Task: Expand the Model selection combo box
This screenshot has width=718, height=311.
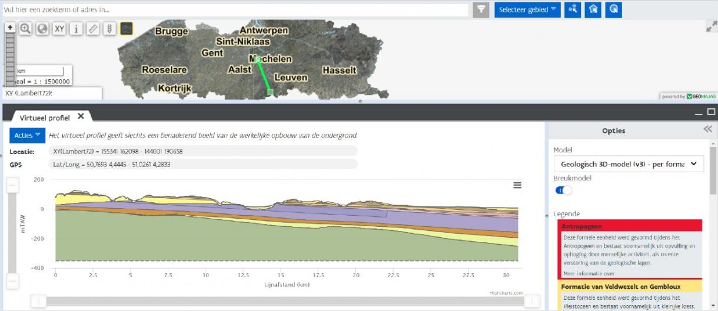Action: click(x=629, y=164)
